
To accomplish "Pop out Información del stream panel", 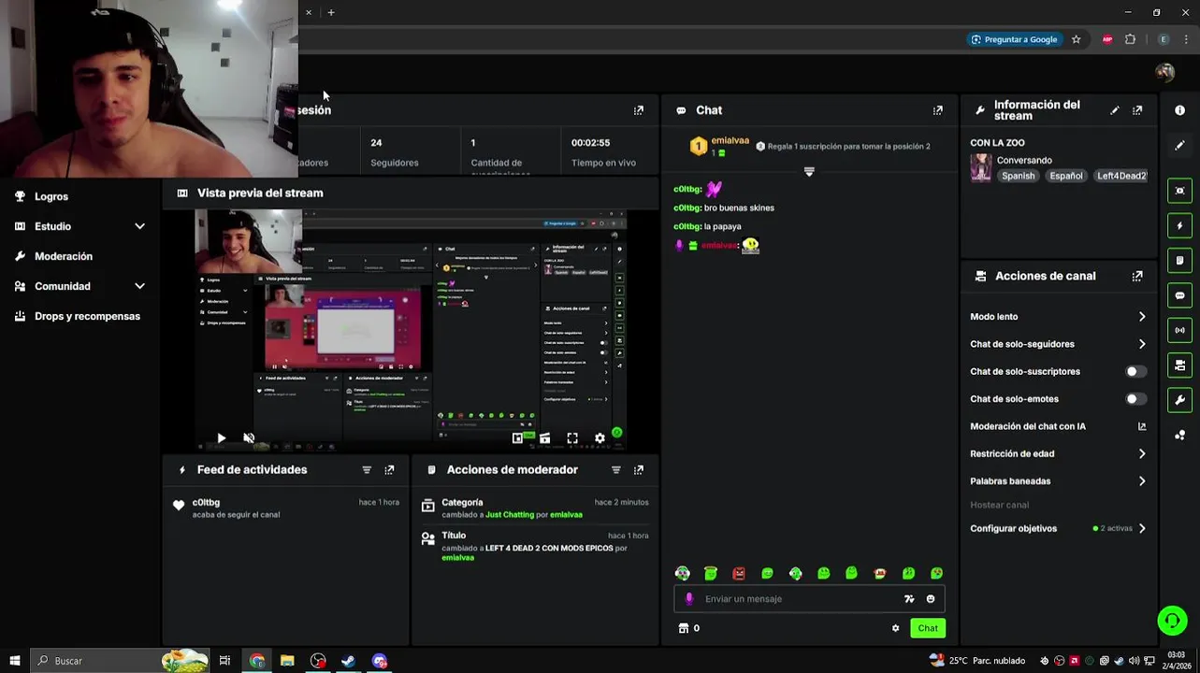I will pyautogui.click(x=1137, y=110).
